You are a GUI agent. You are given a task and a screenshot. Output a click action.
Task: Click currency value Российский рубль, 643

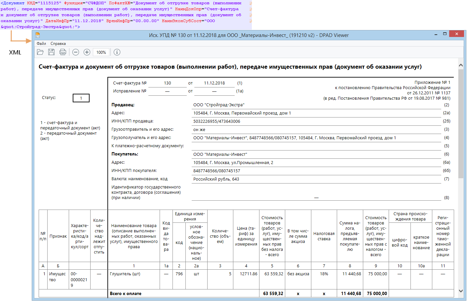(216, 179)
